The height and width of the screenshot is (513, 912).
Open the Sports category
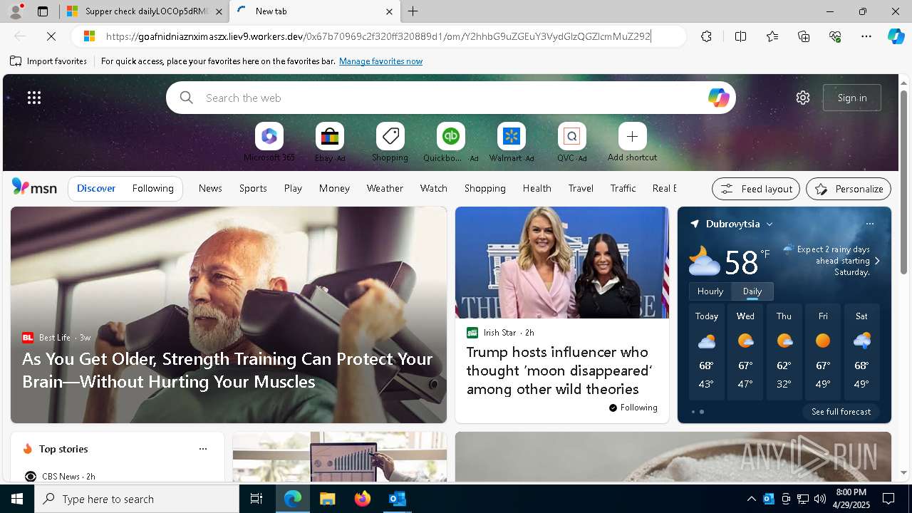tap(253, 188)
